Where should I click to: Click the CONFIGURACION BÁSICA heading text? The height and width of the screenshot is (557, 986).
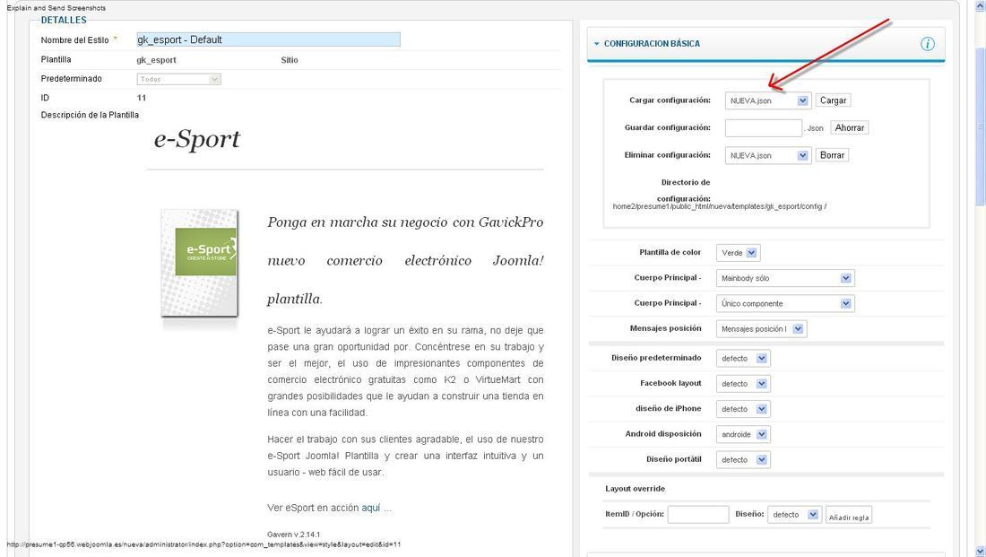pos(652,44)
